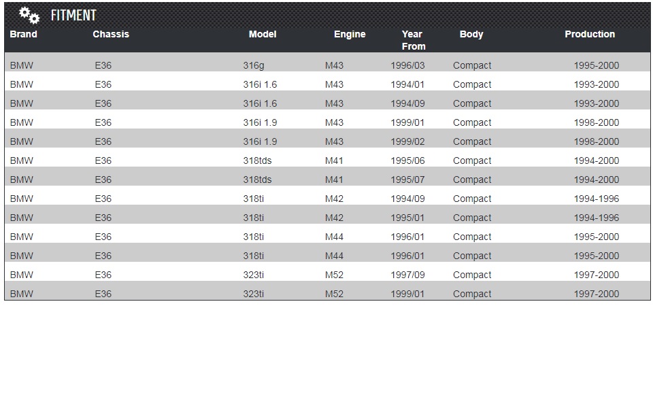Viewport: 653px width, 408px height.
Task: Sort by the Brand column header
Action: (24, 34)
